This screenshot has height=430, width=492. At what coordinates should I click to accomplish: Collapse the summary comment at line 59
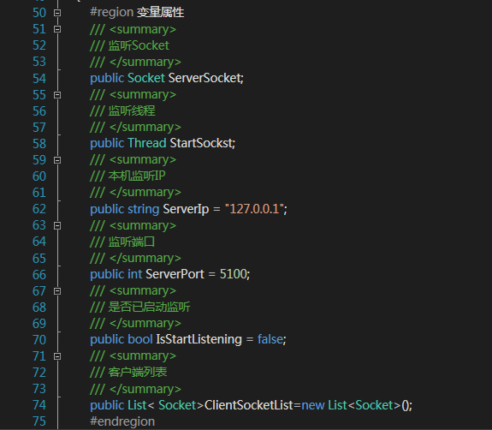click(x=57, y=160)
